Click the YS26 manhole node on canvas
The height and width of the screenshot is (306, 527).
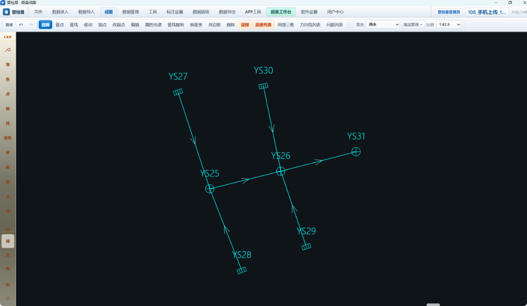click(280, 171)
